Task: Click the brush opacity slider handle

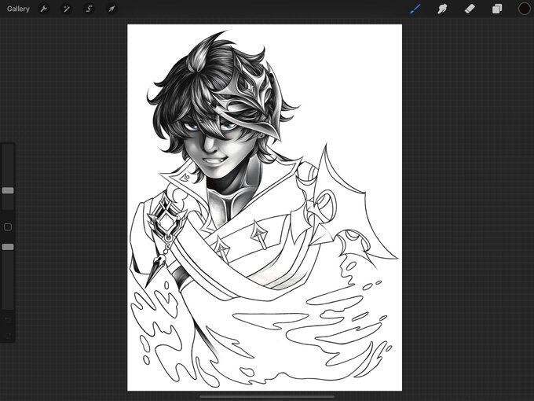Action: click(x=8, y=247)
